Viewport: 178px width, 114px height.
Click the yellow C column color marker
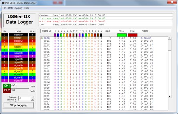tap(64, 35)
